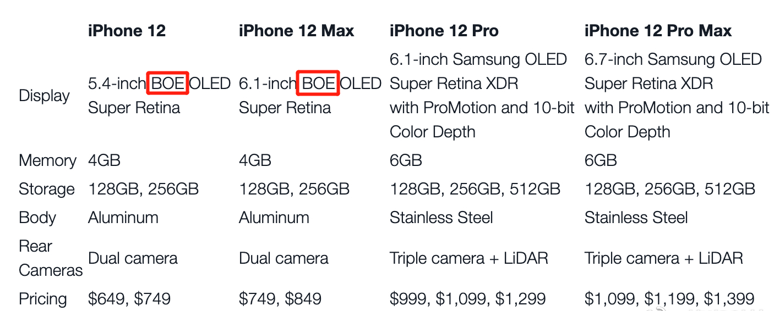Click the iPhone 12 Pro Max Triple camera + LiDAR cell
Image resolution: width=774 pixels, height=311 pixels.
click(x=663, y=258)
